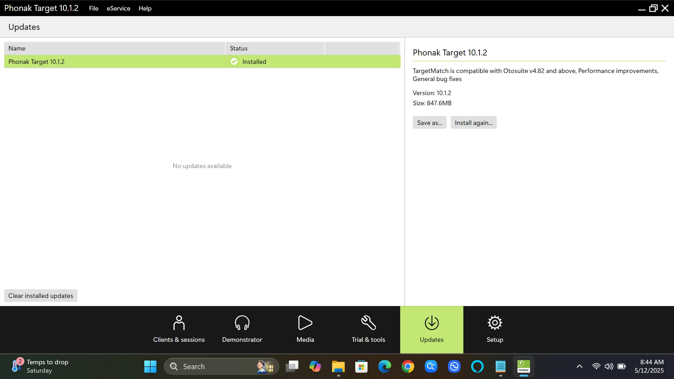Screen dimensions: 674x379
Task: Click the Size: 847.6MB text
Action: [x=432, y=103]
